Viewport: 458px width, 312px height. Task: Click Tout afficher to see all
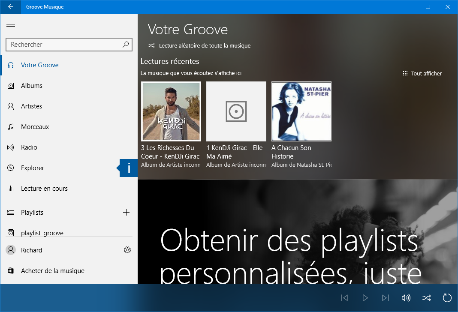(x=426, y=74)
